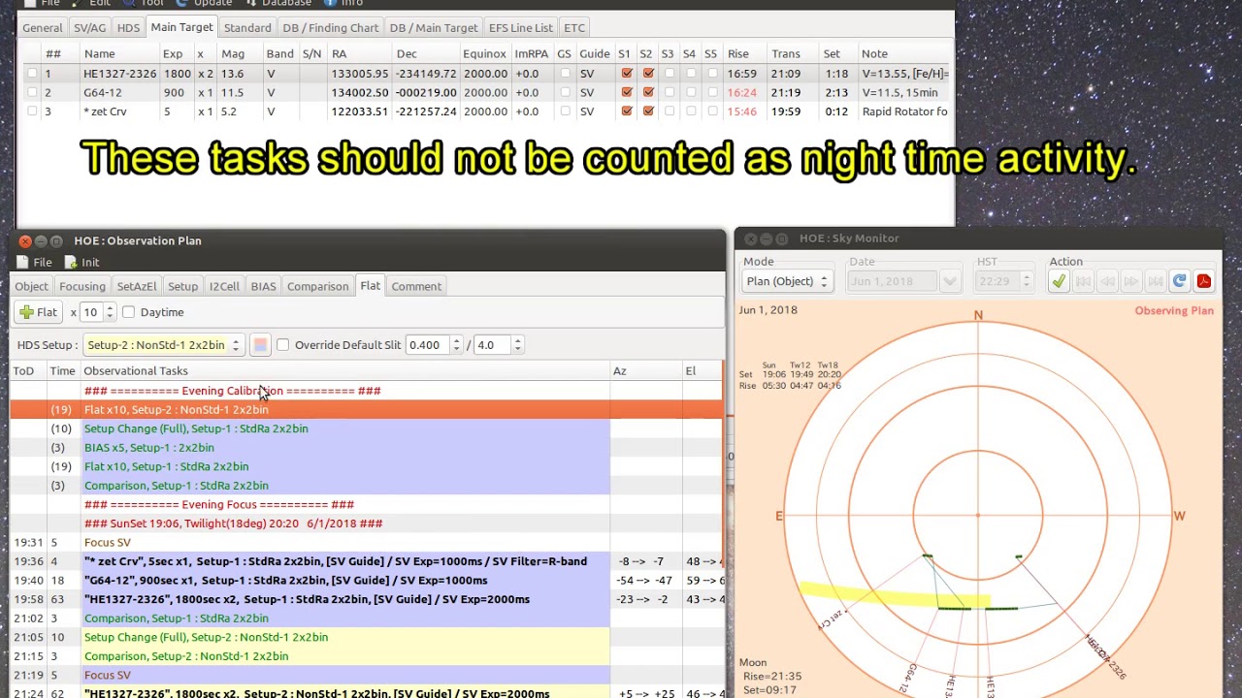The height and width of the screenshot is (698, 1242).
Task: Toggle S1 checkbox for G64-12 row
Action: (x=627, y=92)
